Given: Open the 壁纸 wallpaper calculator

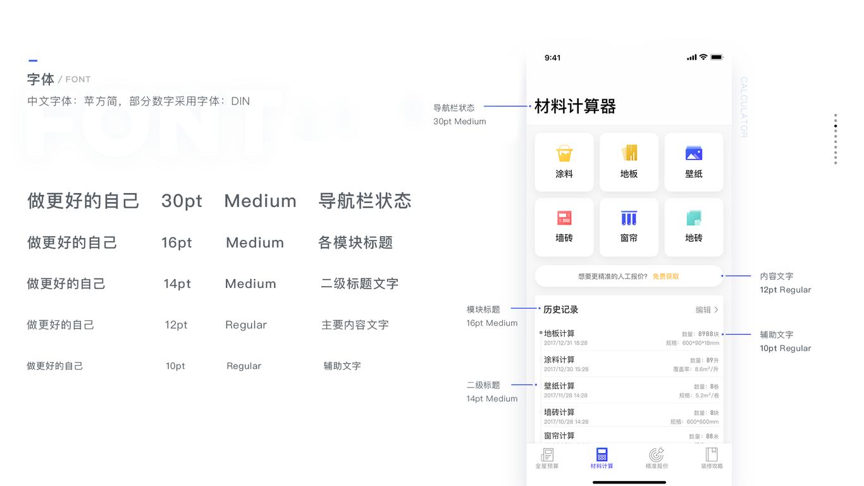Looking at the screenshot, I should pyautogui.click(x=694, y=162).
